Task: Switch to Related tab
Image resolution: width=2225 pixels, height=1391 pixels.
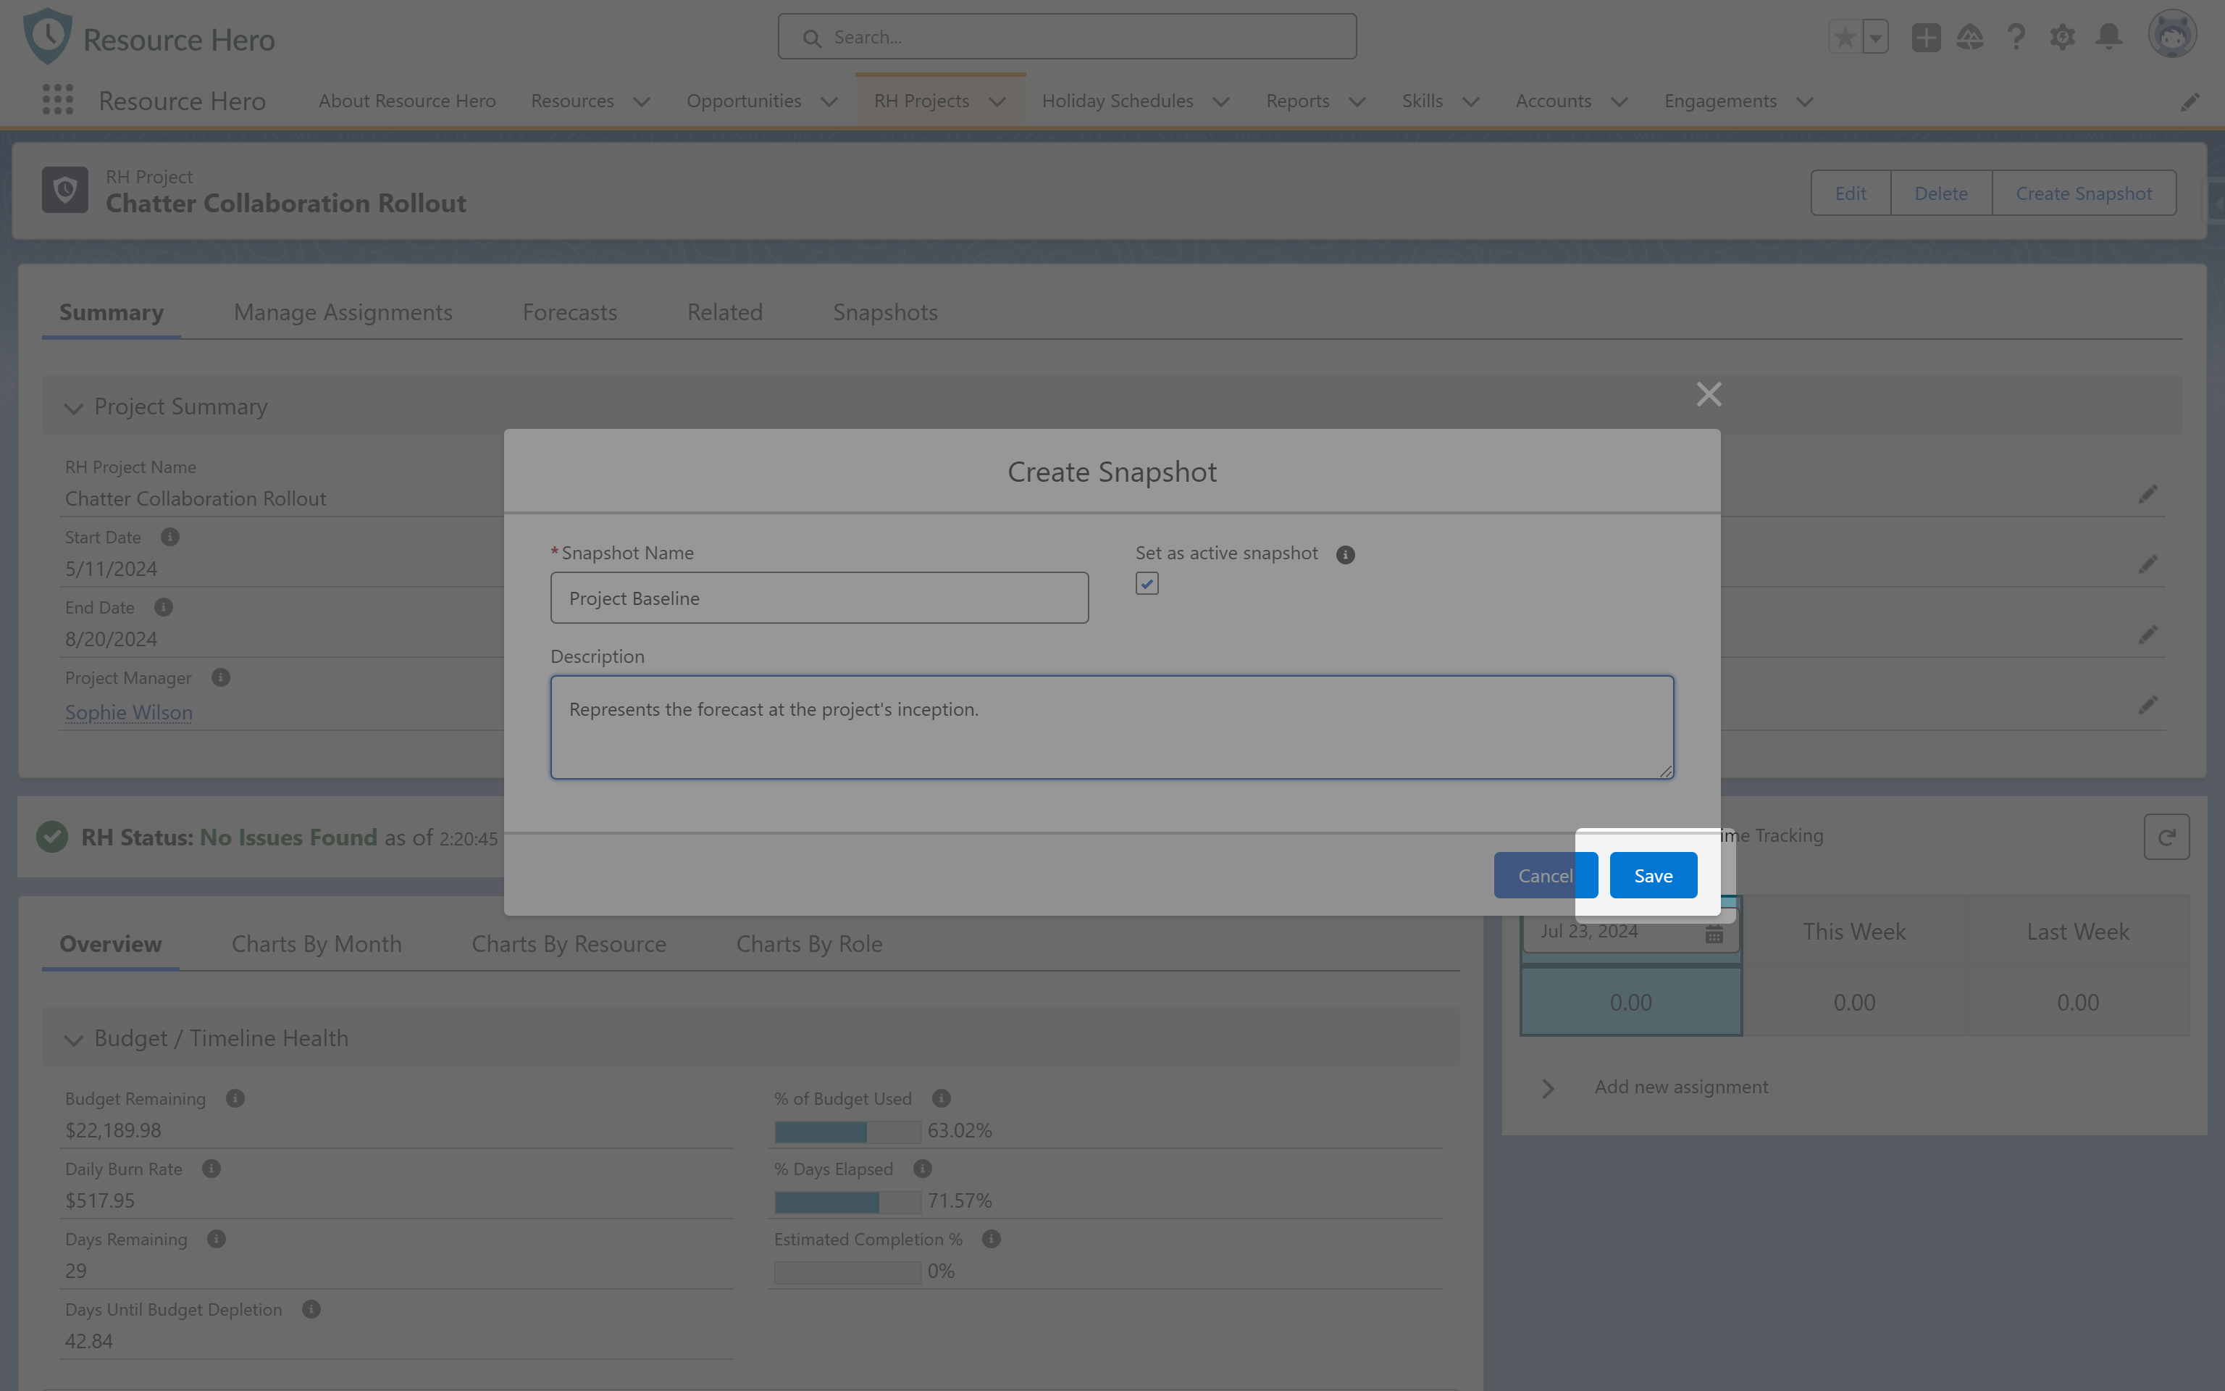Action: click(724, 312)
